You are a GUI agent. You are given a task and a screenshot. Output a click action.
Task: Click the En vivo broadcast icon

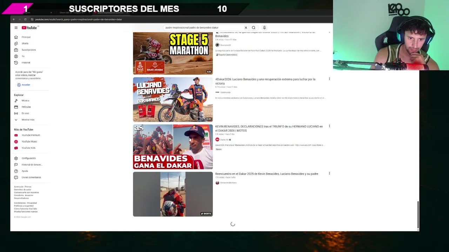click(x=16, y=113)
